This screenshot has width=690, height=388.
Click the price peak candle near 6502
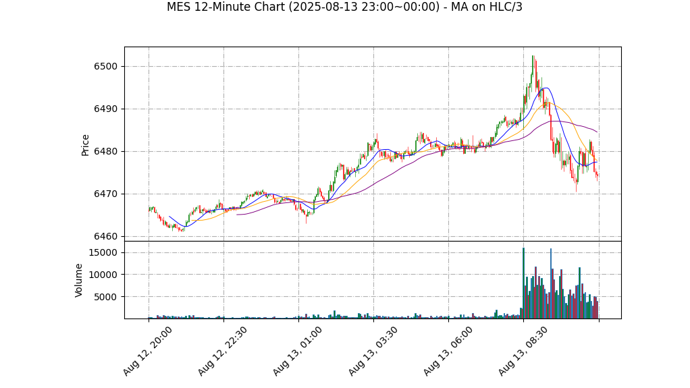[x=533, y=65]
